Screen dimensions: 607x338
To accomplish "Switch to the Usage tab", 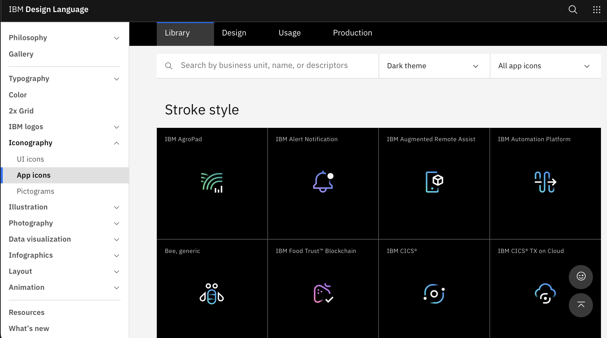I will pos(289,33).
